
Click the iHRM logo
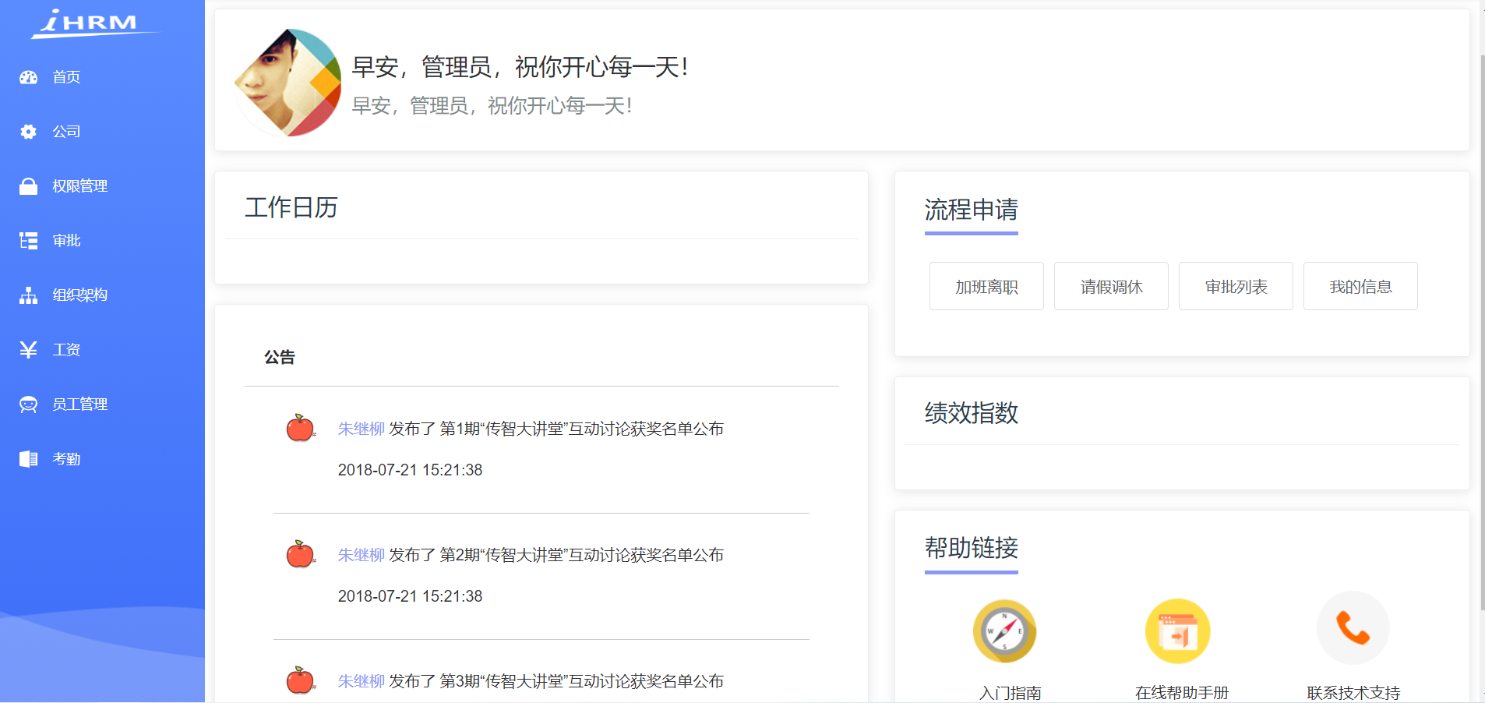(92, 23)
